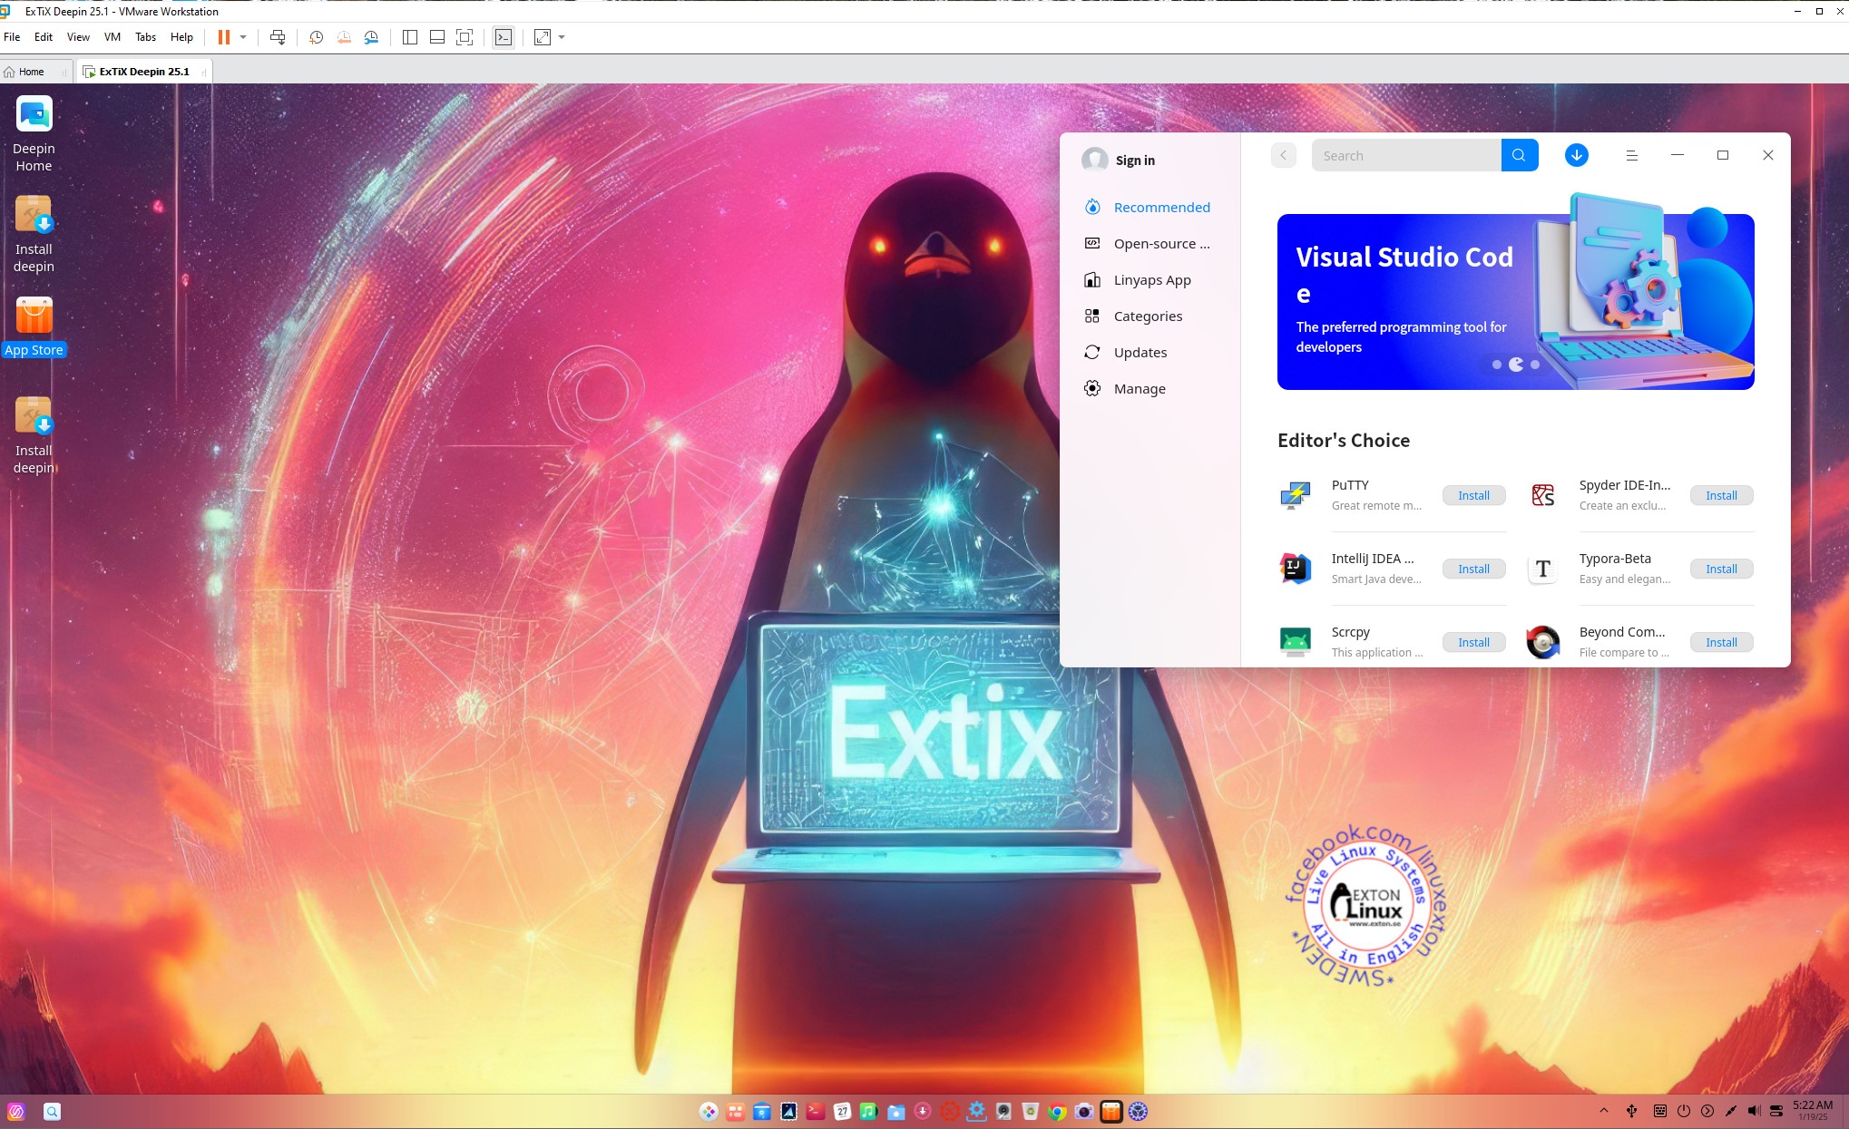Click the PuTTY app icon

coord(1295,495)
